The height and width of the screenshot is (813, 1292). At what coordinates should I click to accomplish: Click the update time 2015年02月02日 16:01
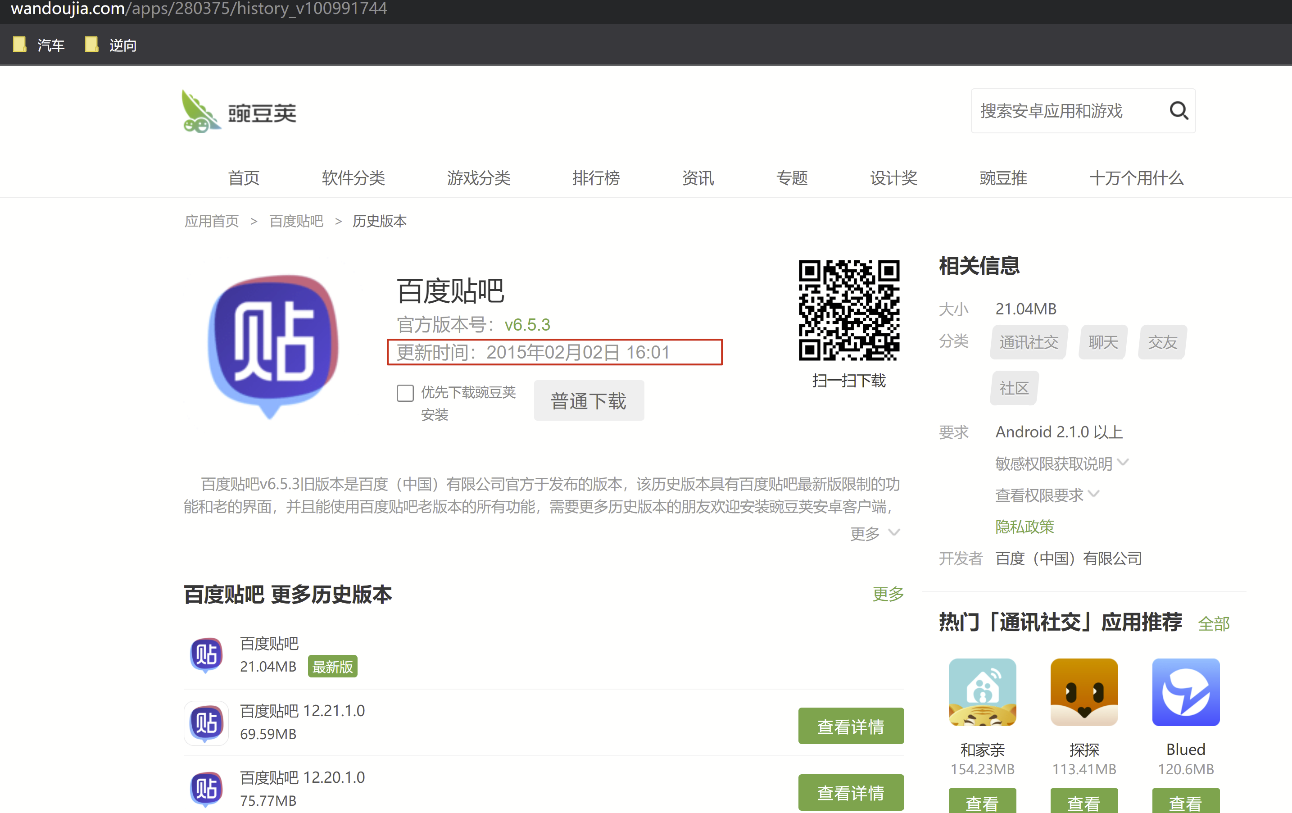(578, 352)
